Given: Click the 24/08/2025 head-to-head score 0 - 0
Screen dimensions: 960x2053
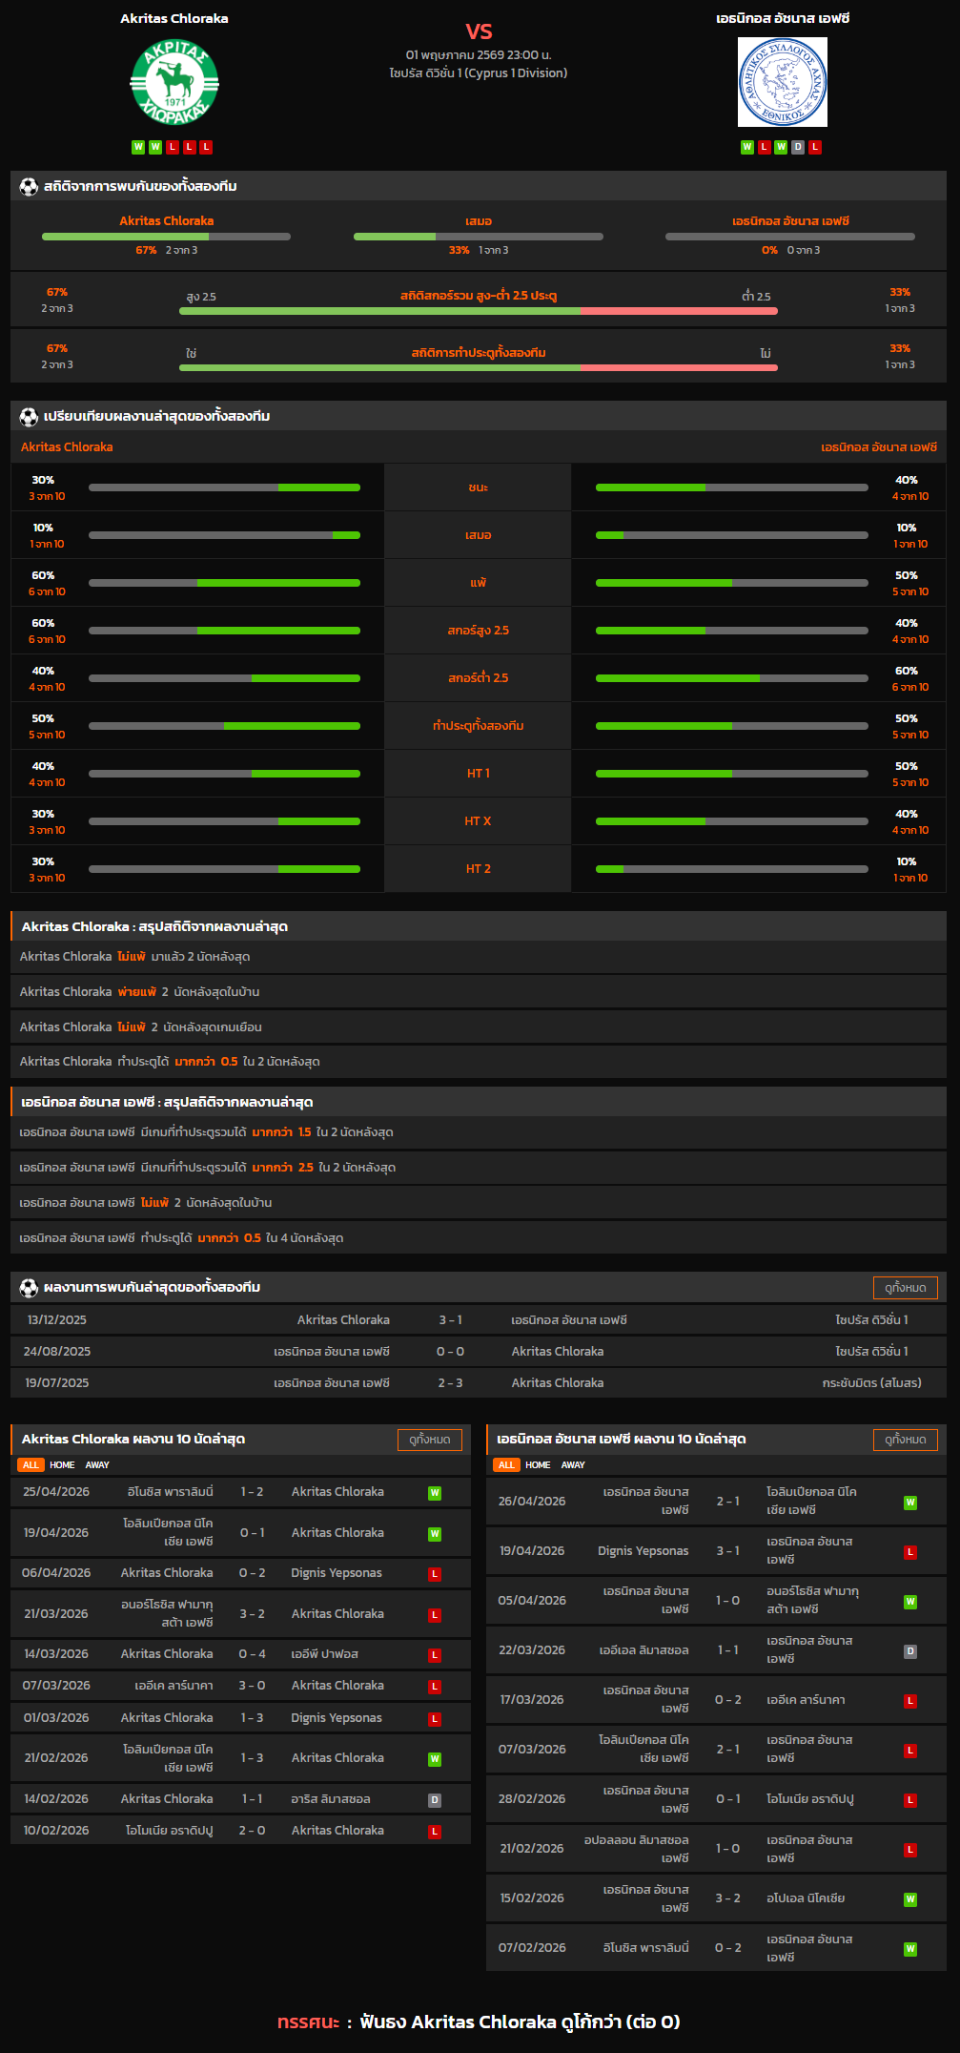Looking at the screenshot, I should point(450,1352).
